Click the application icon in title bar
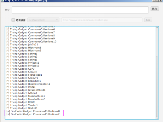 click(x=2, y=1)
